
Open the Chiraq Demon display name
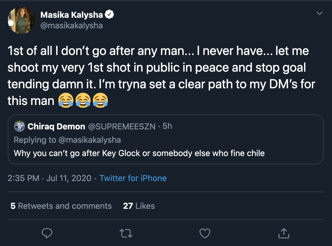click(56, 127)
